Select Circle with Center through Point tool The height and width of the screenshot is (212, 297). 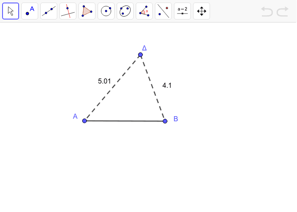(106, 11)
